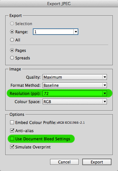This screenshot has width=118, height=171.
Task: Choose Pages export mode
Action: pos(12,50)
